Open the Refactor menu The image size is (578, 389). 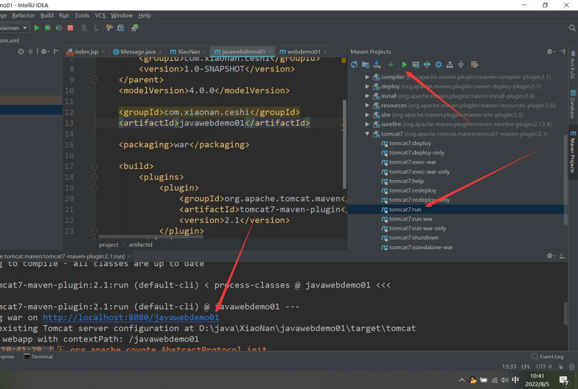click(23, 15)
